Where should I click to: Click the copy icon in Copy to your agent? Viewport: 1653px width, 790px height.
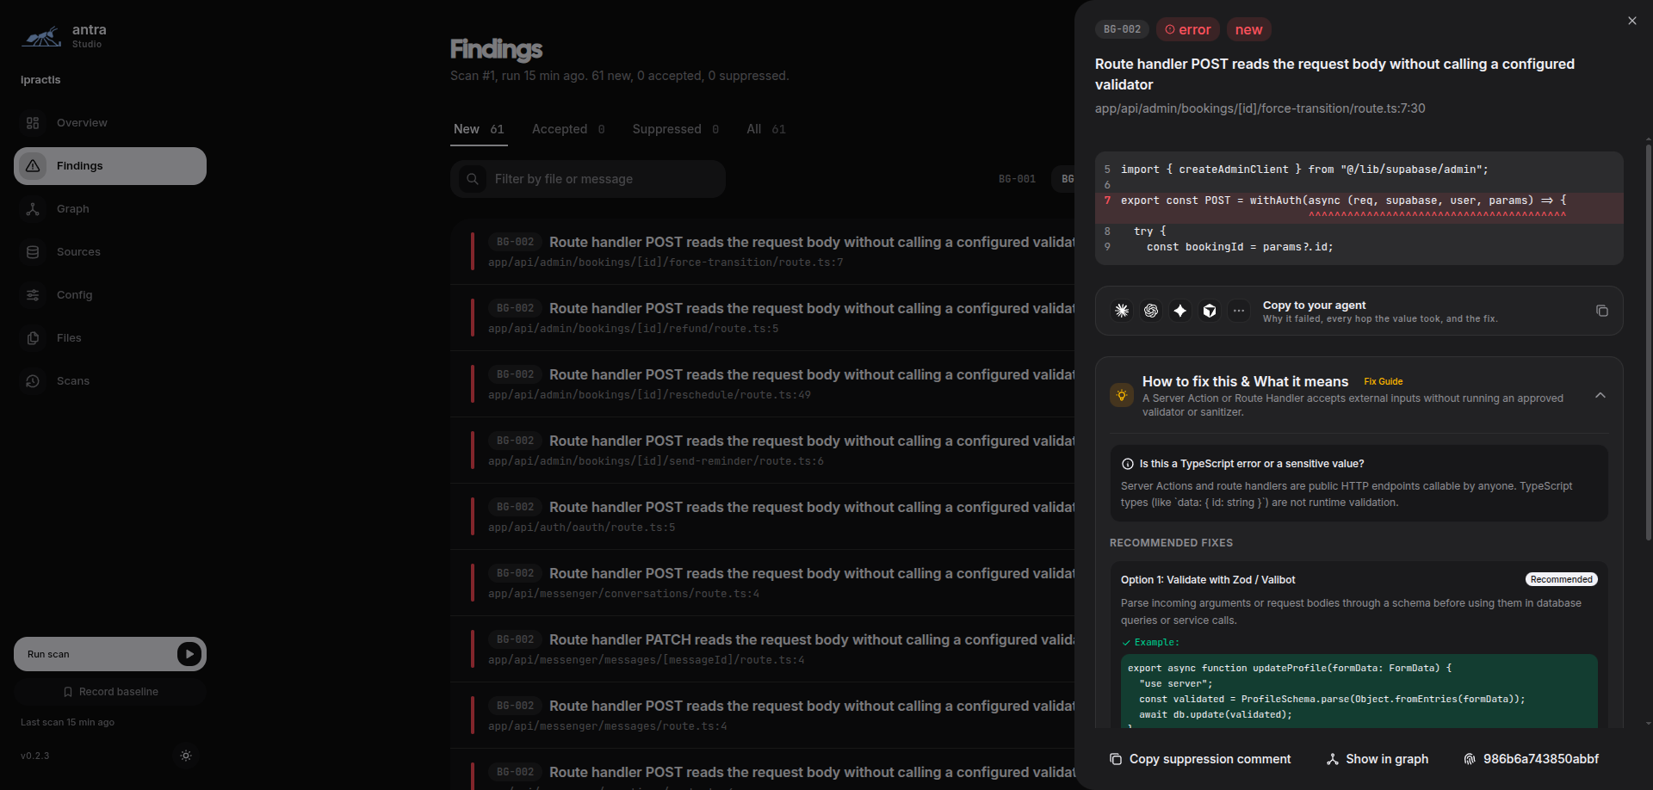1602,311
